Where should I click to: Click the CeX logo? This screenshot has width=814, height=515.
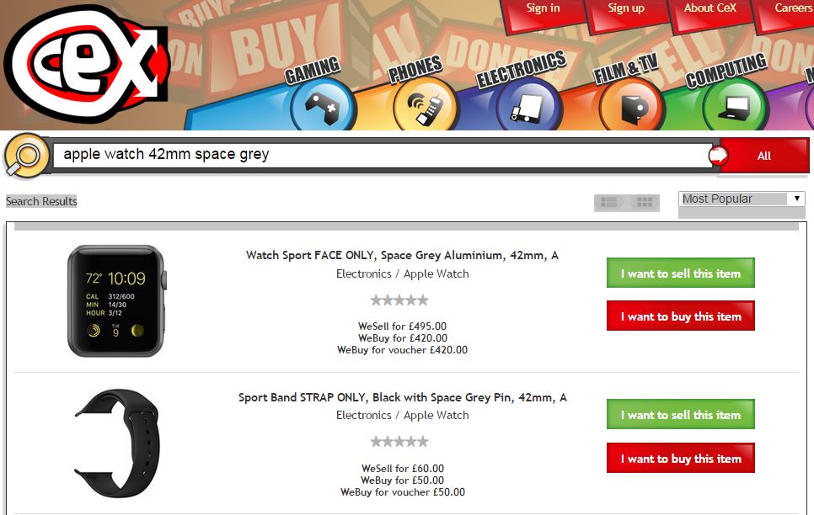coord(87,63)
